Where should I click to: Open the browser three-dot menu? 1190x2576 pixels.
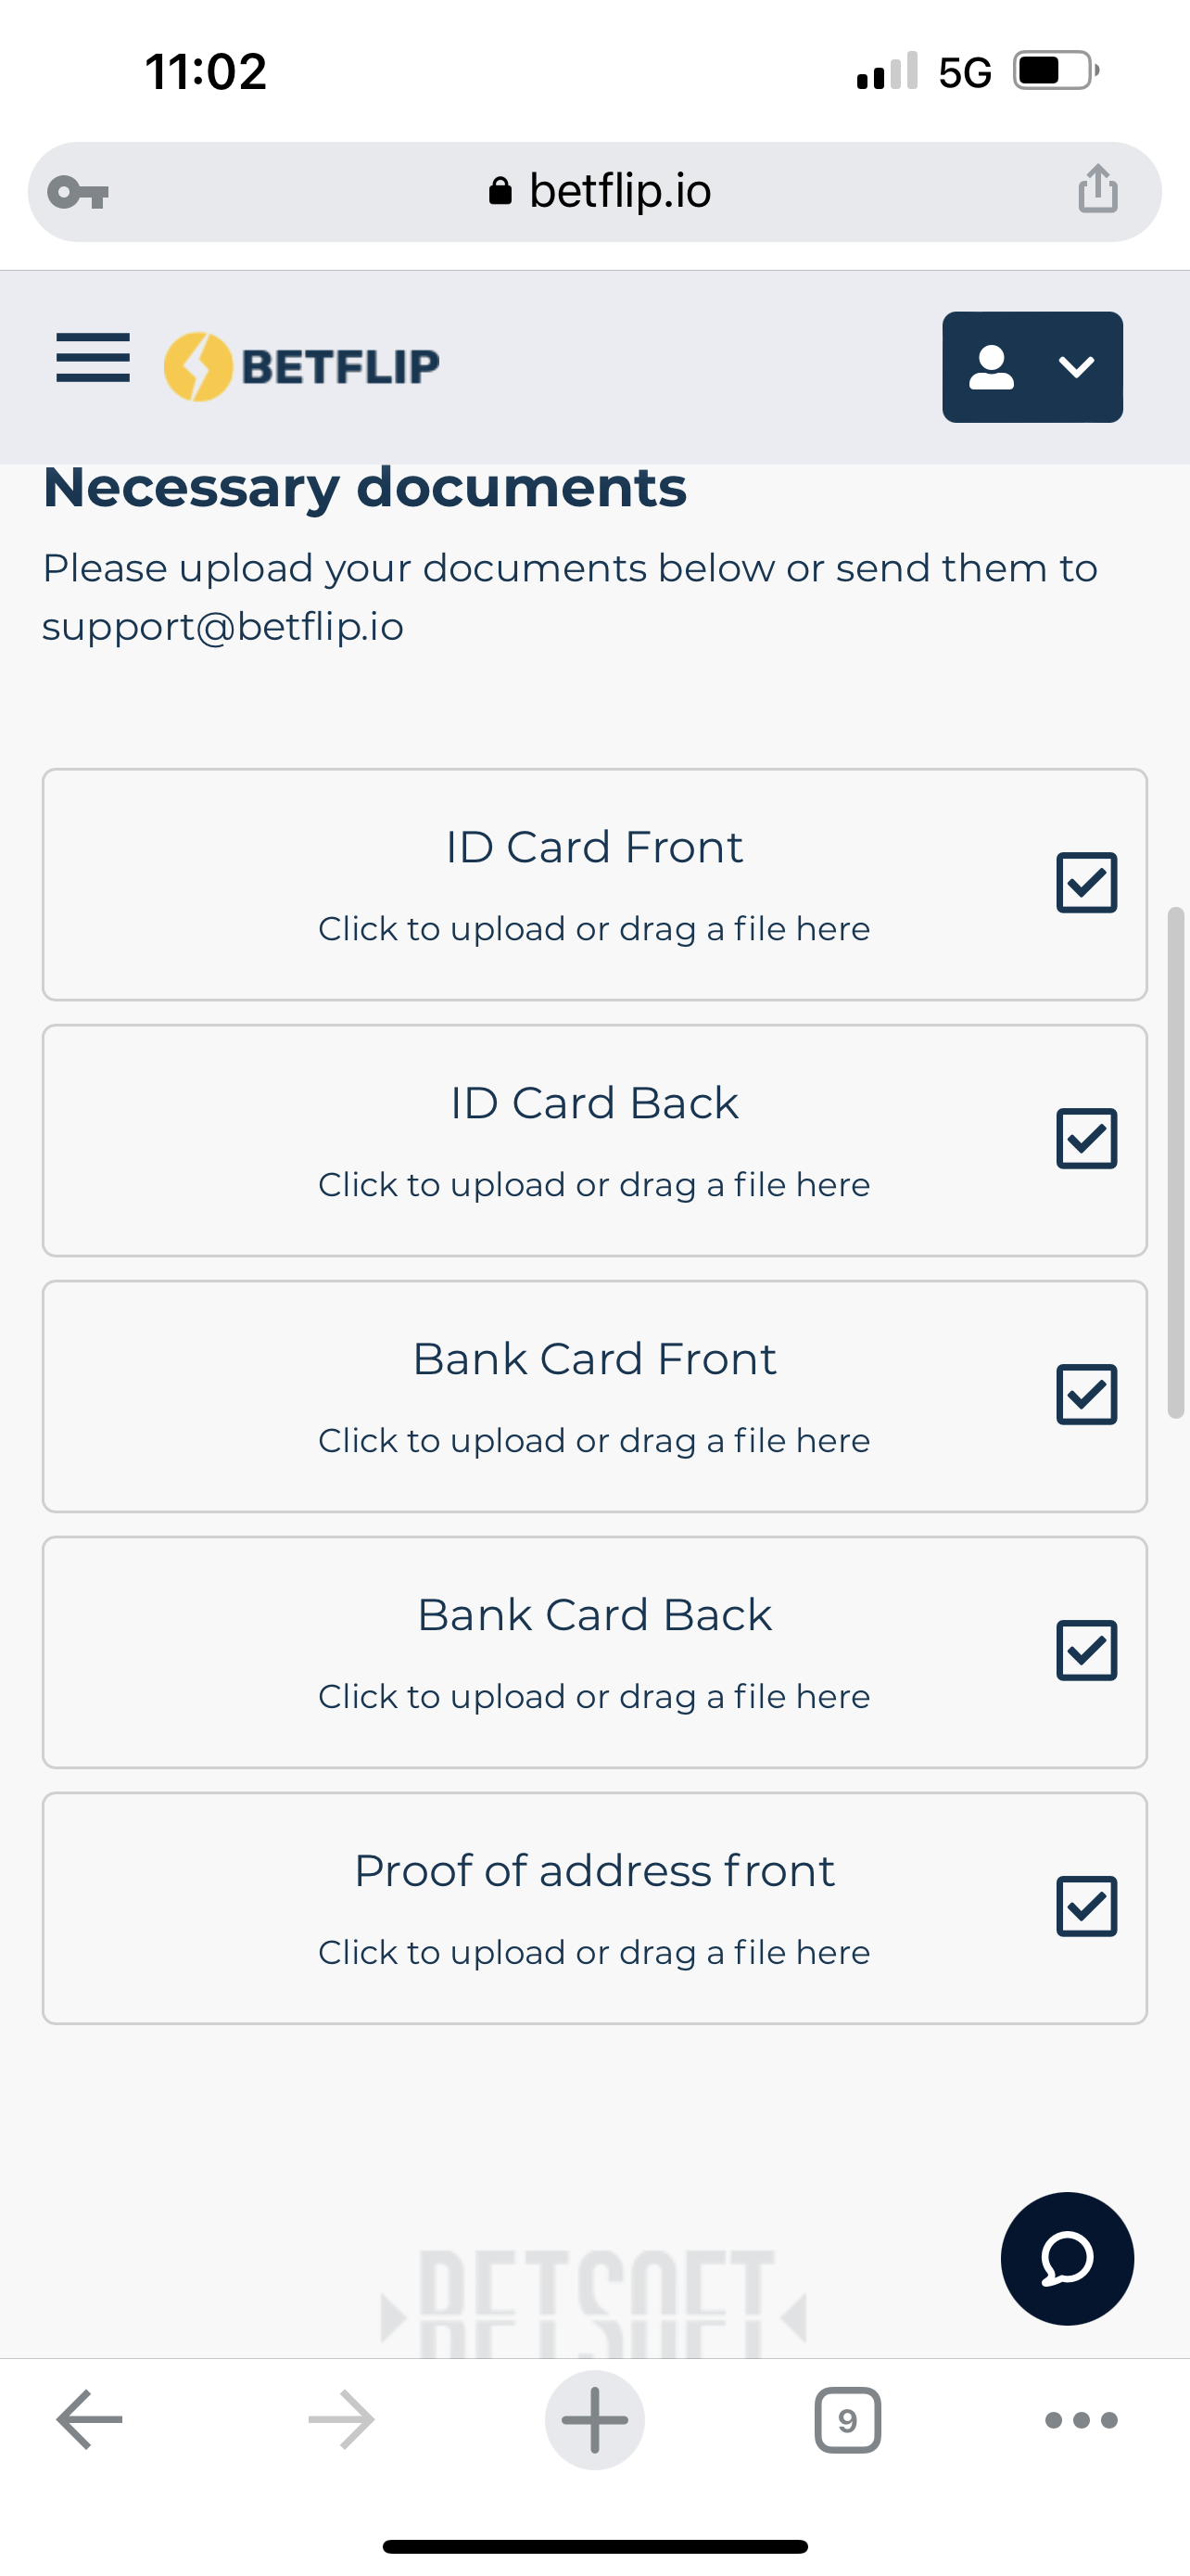[1080, 2420]
